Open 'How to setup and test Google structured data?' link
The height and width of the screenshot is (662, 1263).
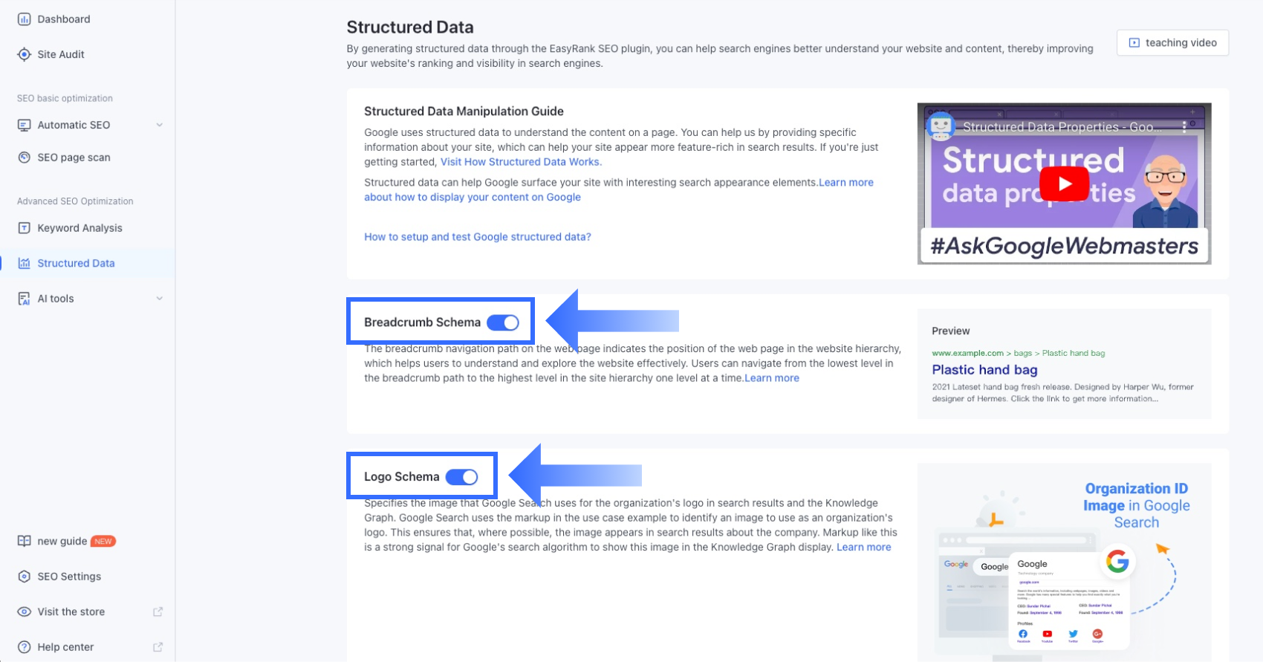[x=478, y=237]
